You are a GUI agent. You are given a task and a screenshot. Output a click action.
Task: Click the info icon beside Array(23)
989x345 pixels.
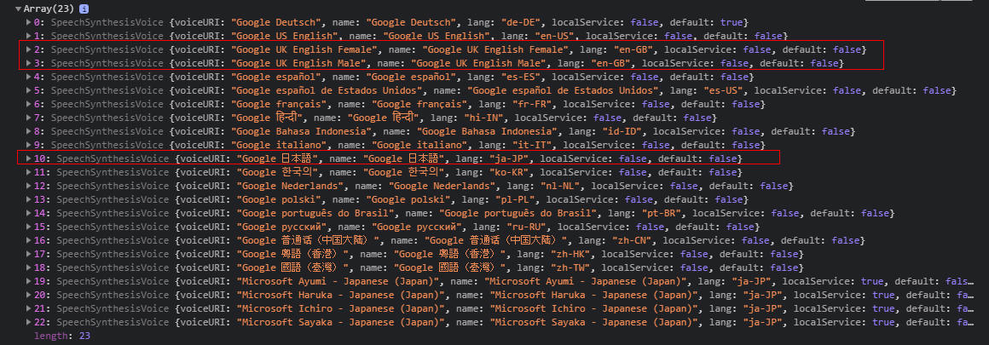point(84,9)
